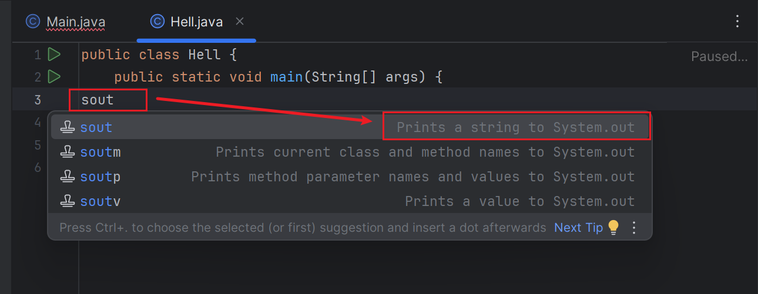Pick the soutv live template entry
The width and height of the screenshot is (758, 294).
point(100,201)
